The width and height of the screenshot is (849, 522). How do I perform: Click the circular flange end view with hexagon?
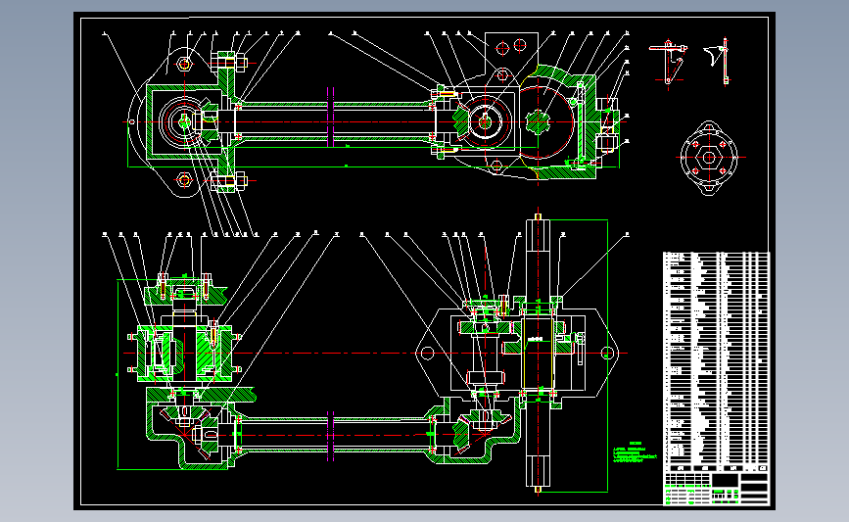pos(709,158)
